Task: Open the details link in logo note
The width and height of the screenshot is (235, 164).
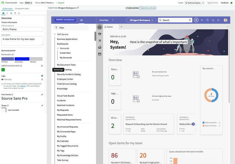Action: pos(23,86)
